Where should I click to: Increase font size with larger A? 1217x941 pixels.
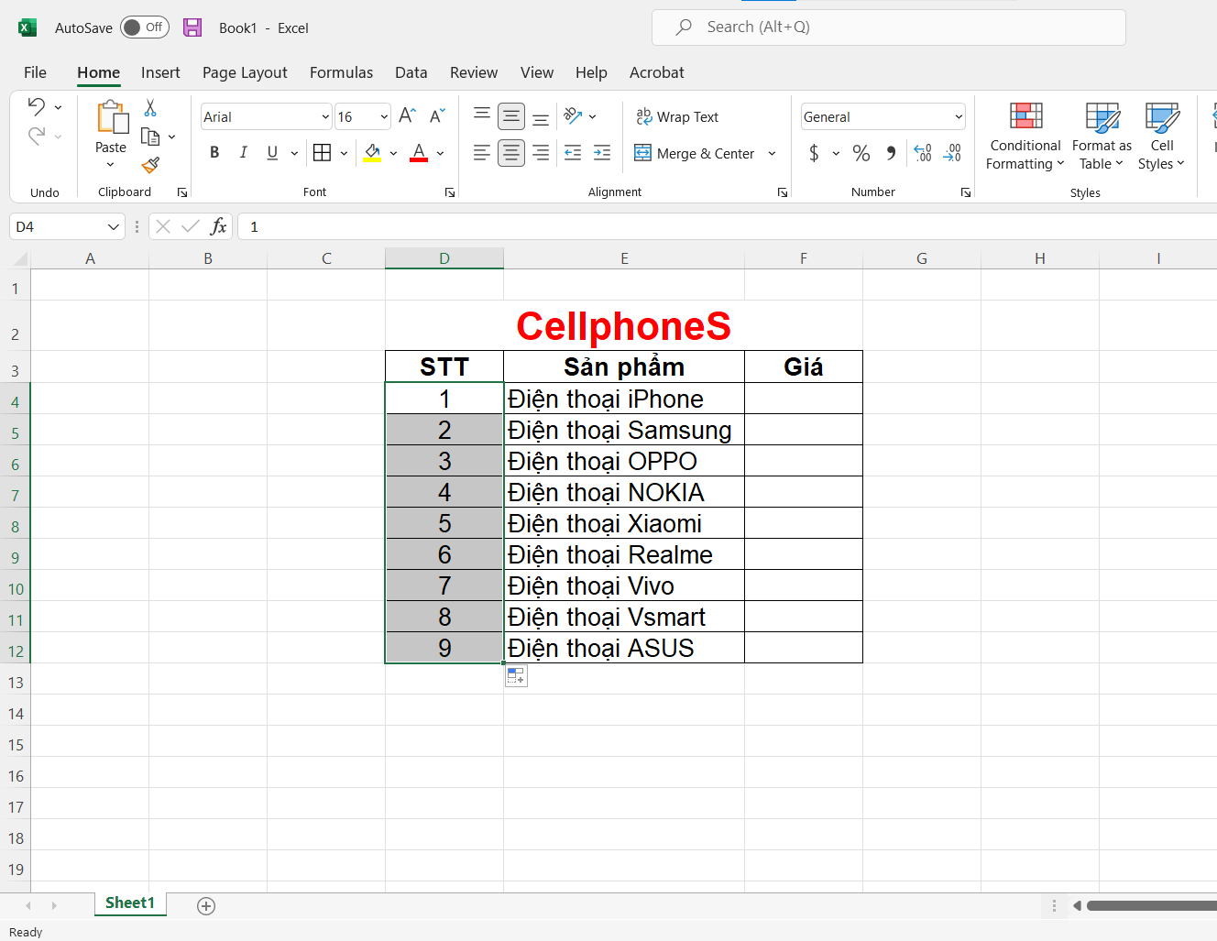(x=408, y=115)
